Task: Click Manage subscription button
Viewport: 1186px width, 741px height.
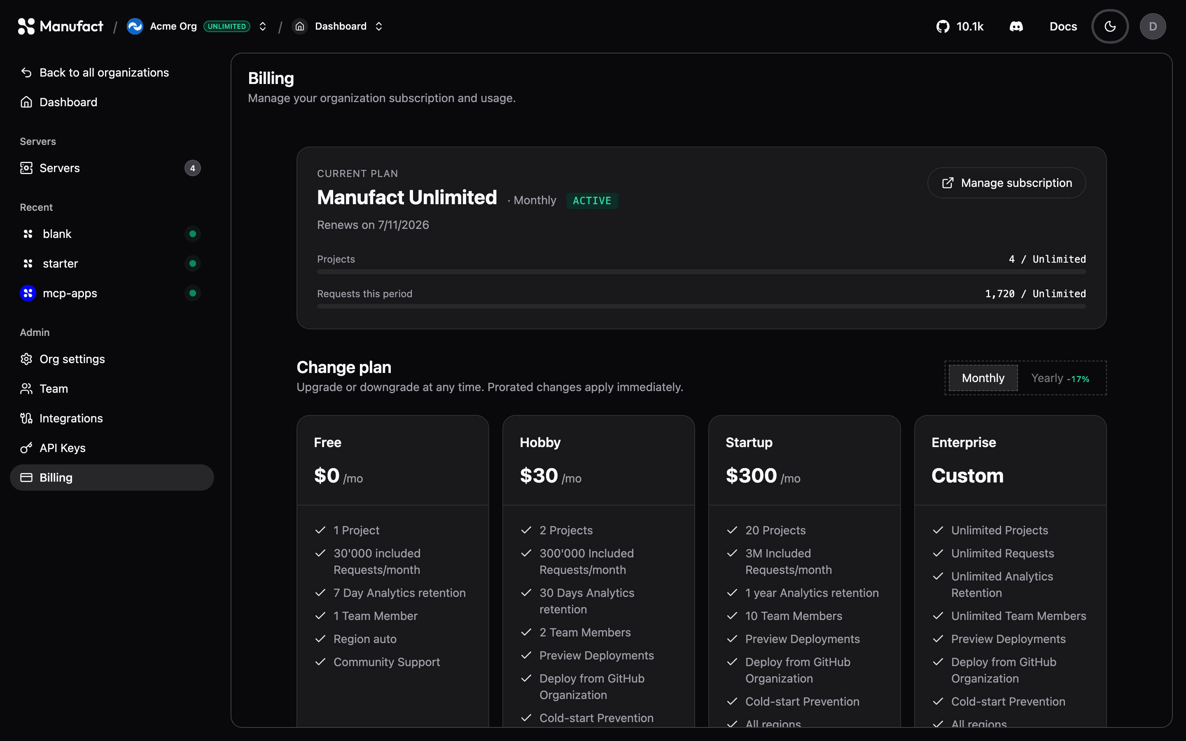Action: point(1006,183)
